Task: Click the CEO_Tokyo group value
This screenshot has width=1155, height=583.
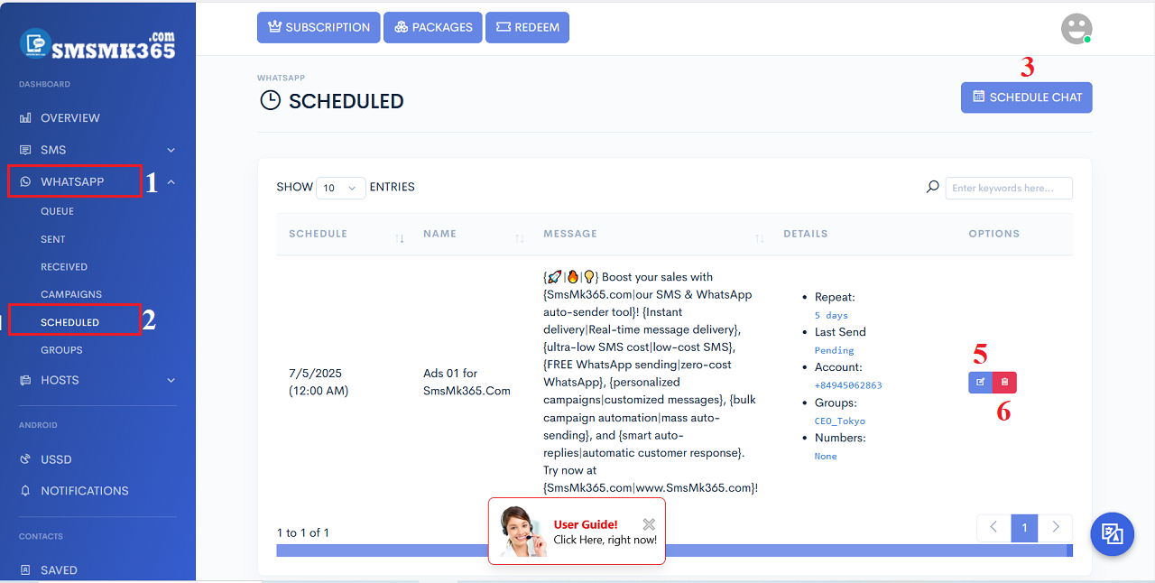Action: click(840, 421)
